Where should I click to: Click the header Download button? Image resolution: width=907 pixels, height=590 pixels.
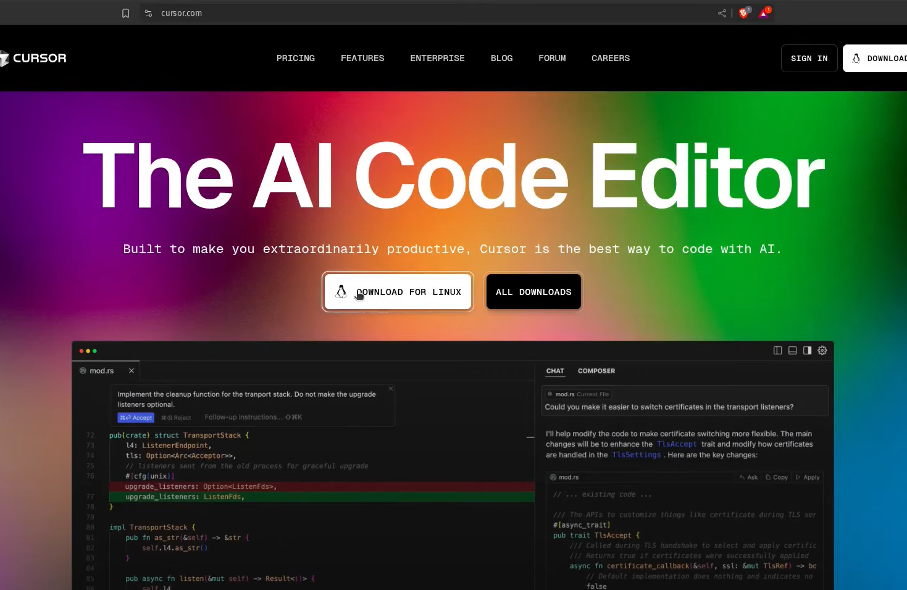pos(875,58)
